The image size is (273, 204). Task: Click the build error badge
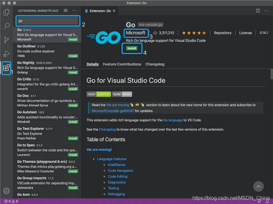(x=122, y=94)
